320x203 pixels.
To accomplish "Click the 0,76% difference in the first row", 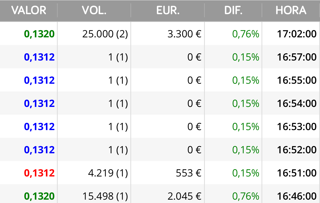I will pos(246,34).
